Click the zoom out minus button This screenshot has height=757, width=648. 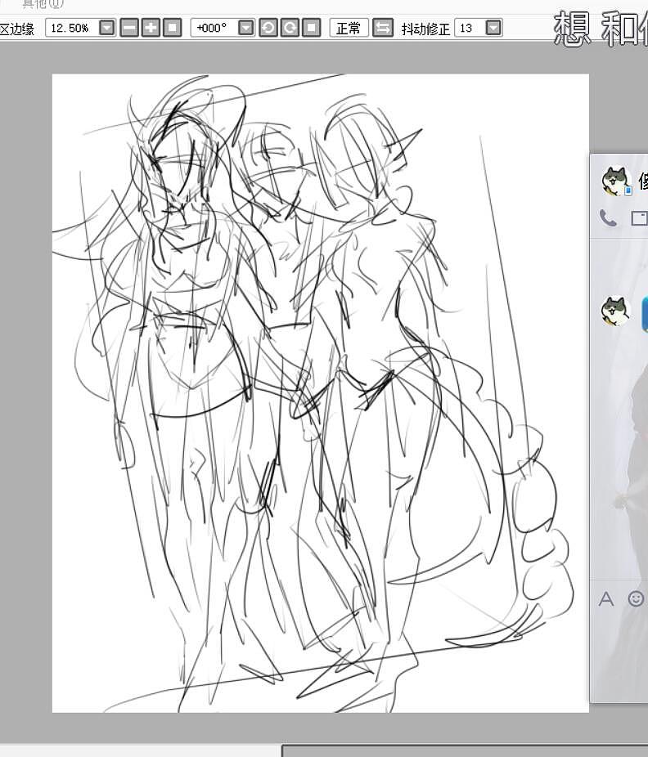[x=129, y=28]
